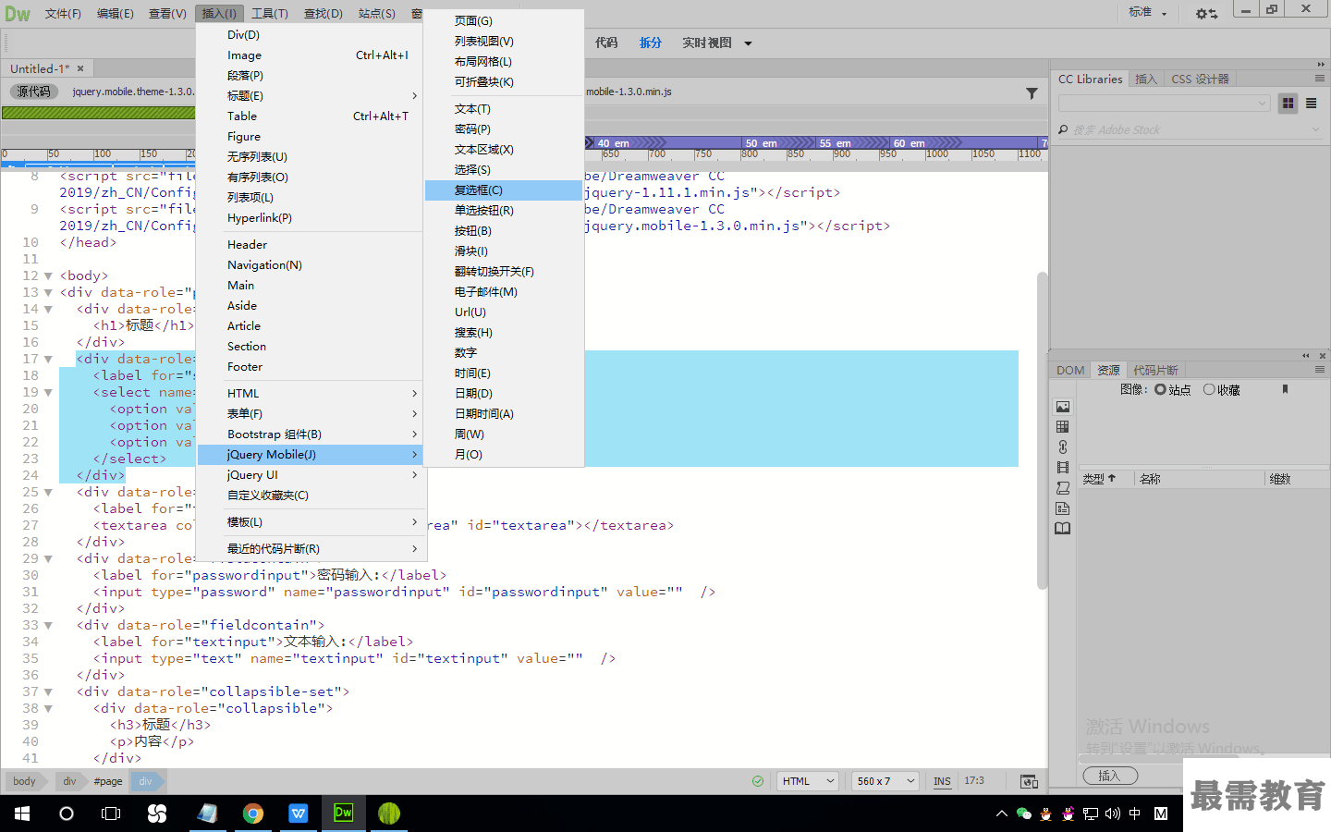Screen dimensions: 1331x832
Task: Select the Templates asset category icon
Action: point(1063,508)
